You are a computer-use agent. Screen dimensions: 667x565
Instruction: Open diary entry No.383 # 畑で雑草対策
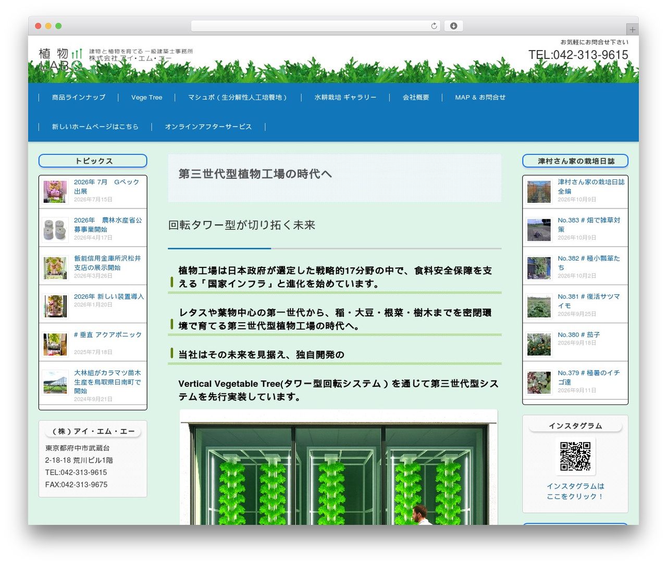tap(589, 225)
